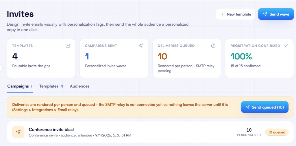The width and height of the screenshot is (296, 146).
Task: Click the 15 of 15 confirmed text
Action: click(245, 66)
